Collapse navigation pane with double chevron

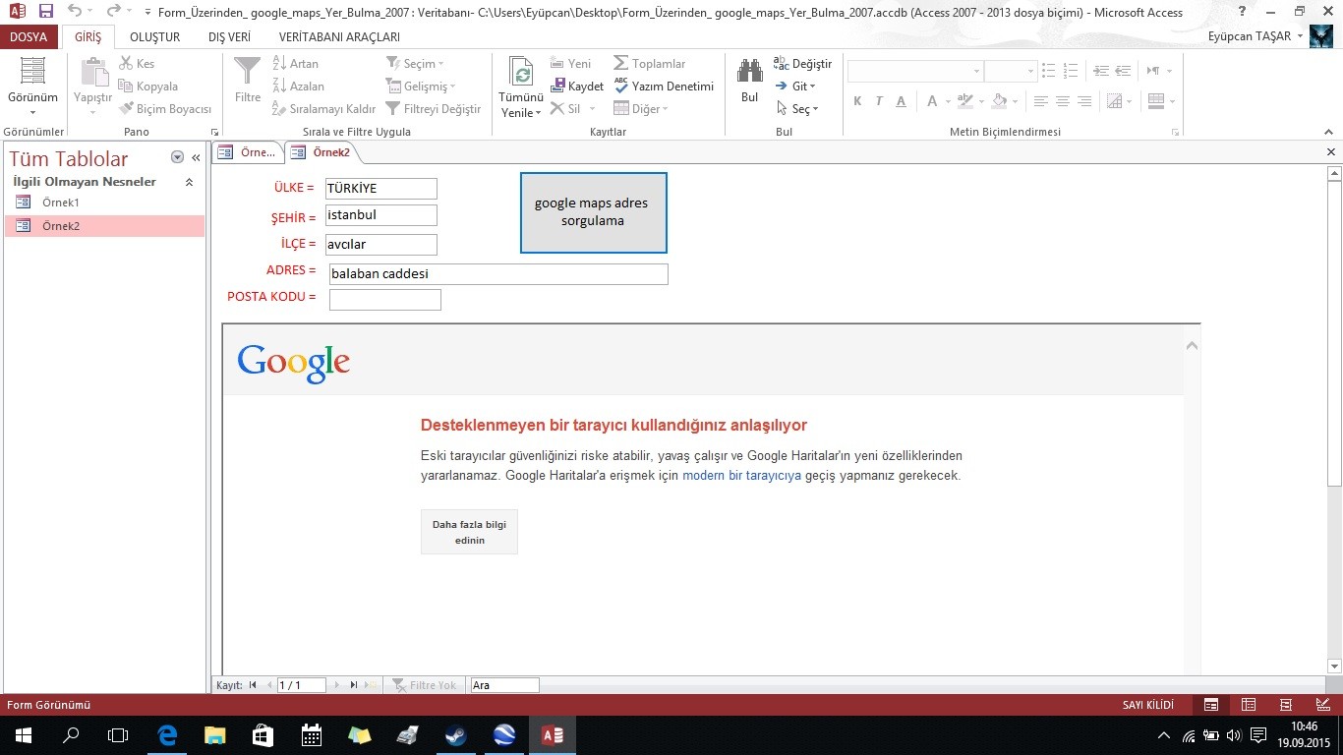pyautogui.click(x=196, y=157)
